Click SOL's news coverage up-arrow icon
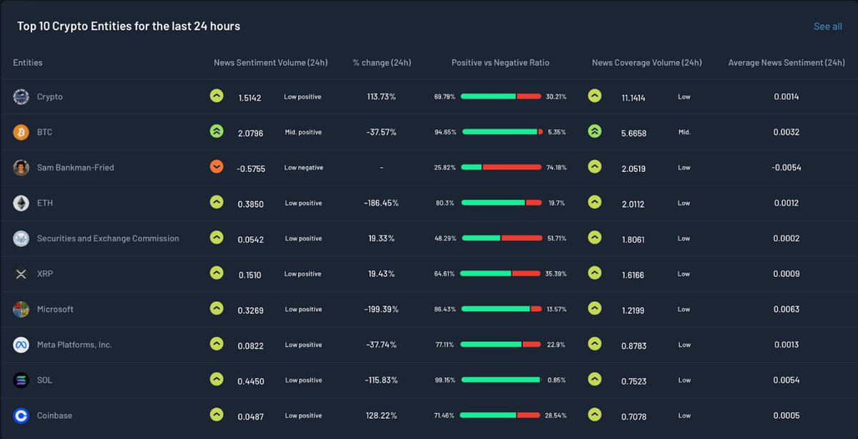Image resolution: width=858 pixels, height=439 pixels. coord(594,379)
